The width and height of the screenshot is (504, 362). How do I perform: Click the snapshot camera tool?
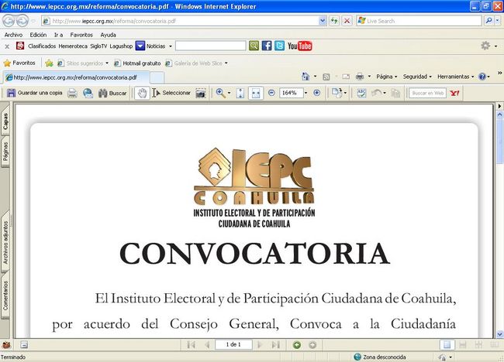[x=201, y=93]
